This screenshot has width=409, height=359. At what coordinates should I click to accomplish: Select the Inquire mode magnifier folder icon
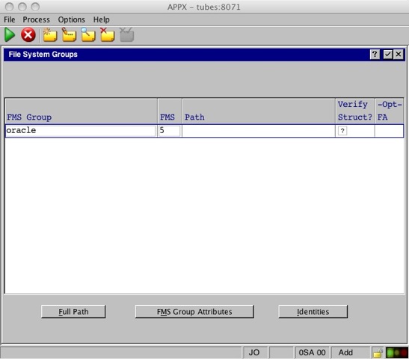coord(88,34)
